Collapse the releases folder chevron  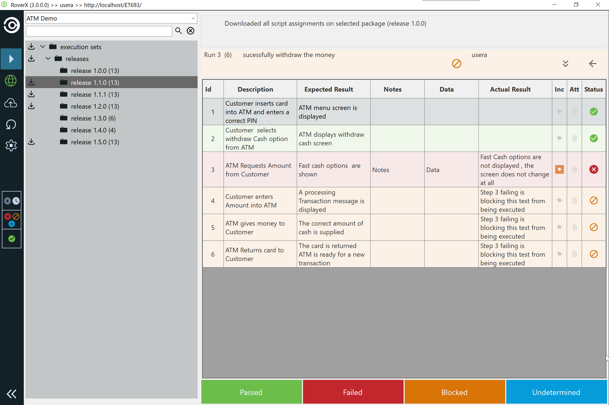[48, 58]
